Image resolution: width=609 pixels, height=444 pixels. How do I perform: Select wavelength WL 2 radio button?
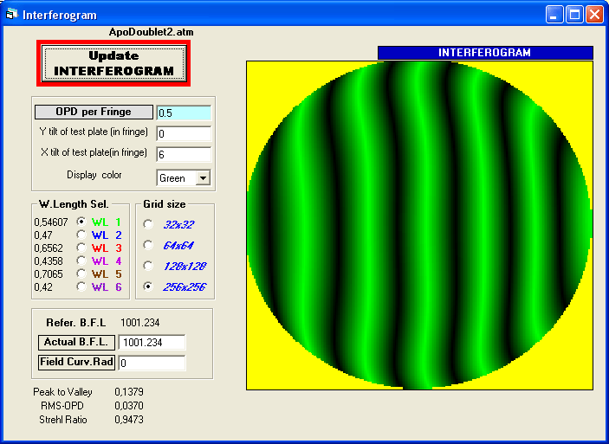coord(81,235)
